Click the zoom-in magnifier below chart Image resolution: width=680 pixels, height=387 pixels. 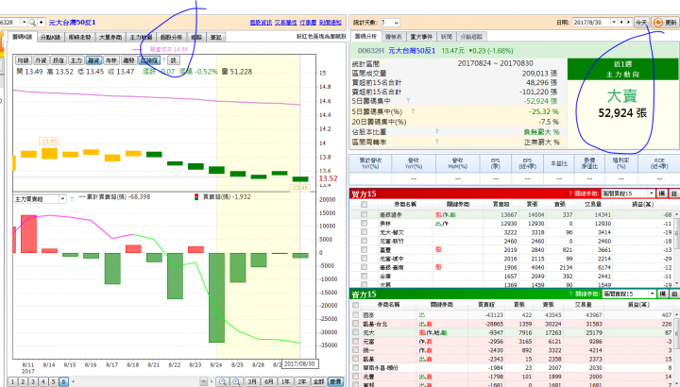tap(236, 381)
